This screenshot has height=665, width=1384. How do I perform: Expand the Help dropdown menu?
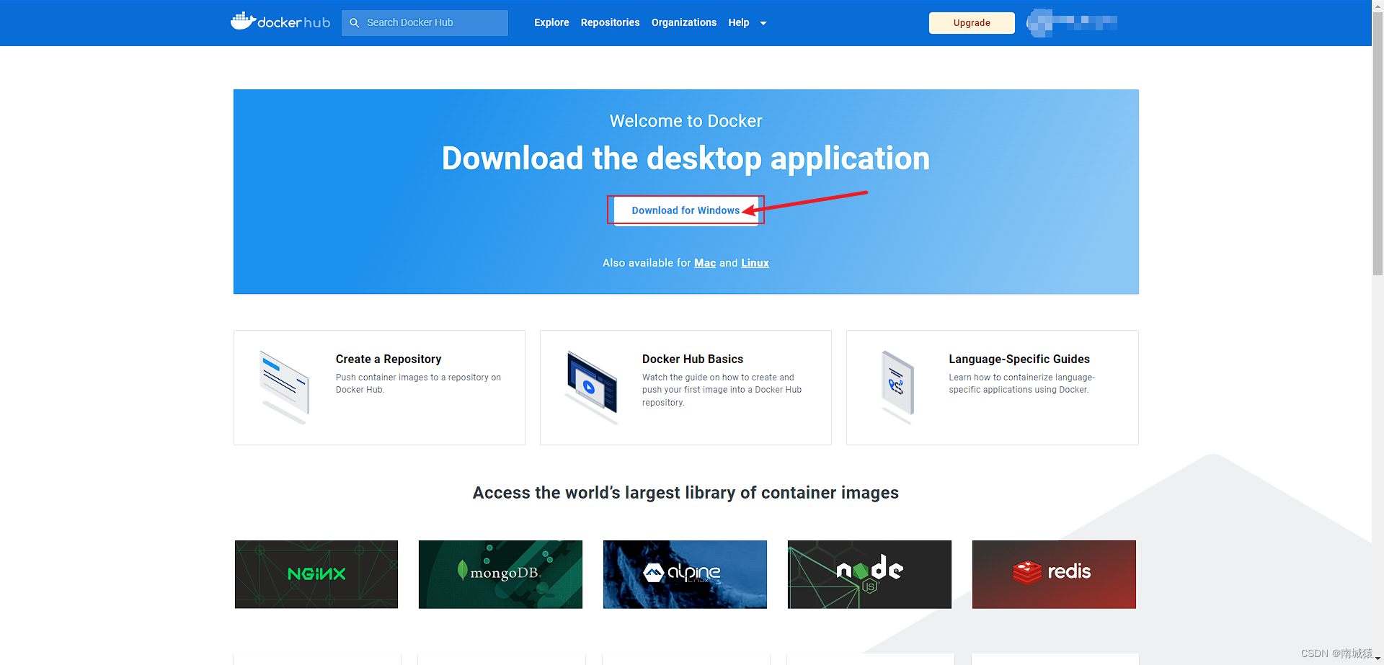click(746, 22)
